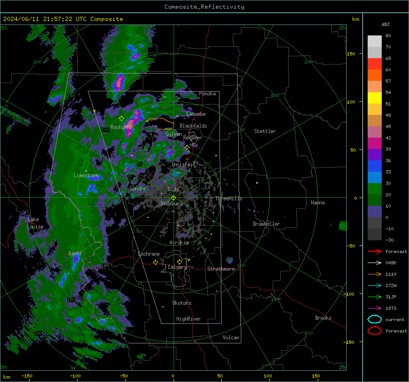Click the HighRiver city label
Viewport: 409px width, 382px height.
(188, 319)
